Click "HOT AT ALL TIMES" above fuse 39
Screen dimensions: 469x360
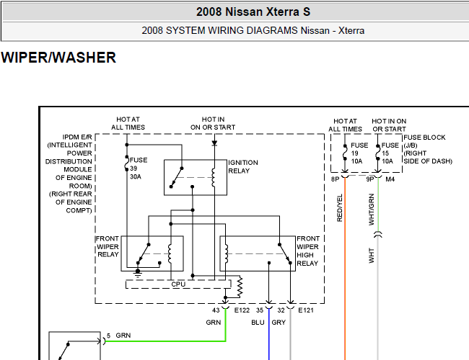coord(128,123)
